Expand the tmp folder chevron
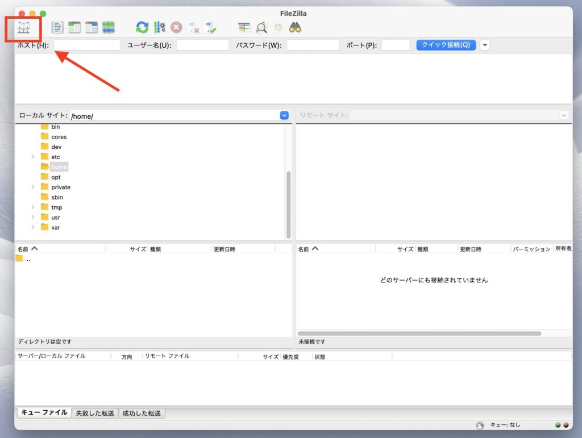The width and height of the screenshot is (582, 438). (33, 207)
